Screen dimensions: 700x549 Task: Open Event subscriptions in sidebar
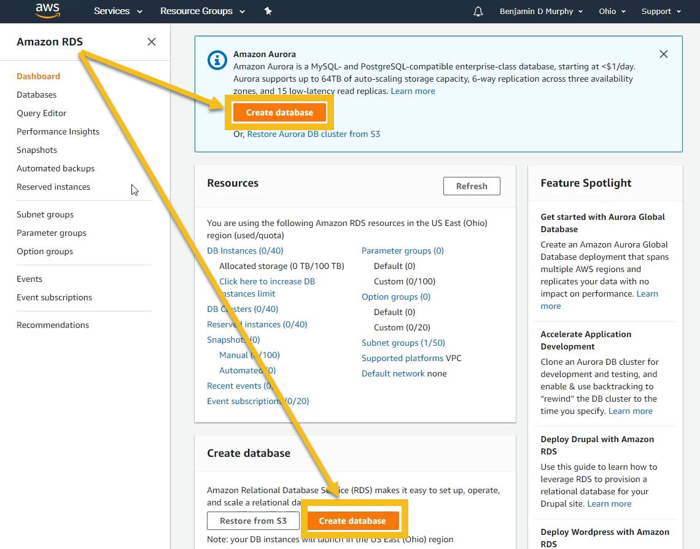54,297
